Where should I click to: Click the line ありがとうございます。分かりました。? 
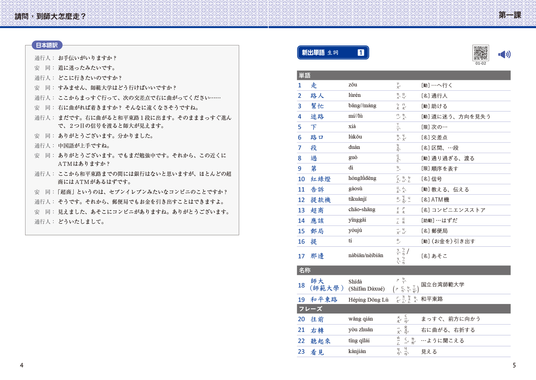click(106, 136)
